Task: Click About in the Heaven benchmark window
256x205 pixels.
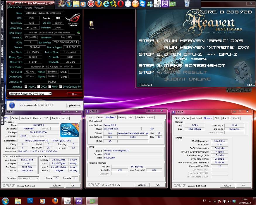Action: pos(145,85)
